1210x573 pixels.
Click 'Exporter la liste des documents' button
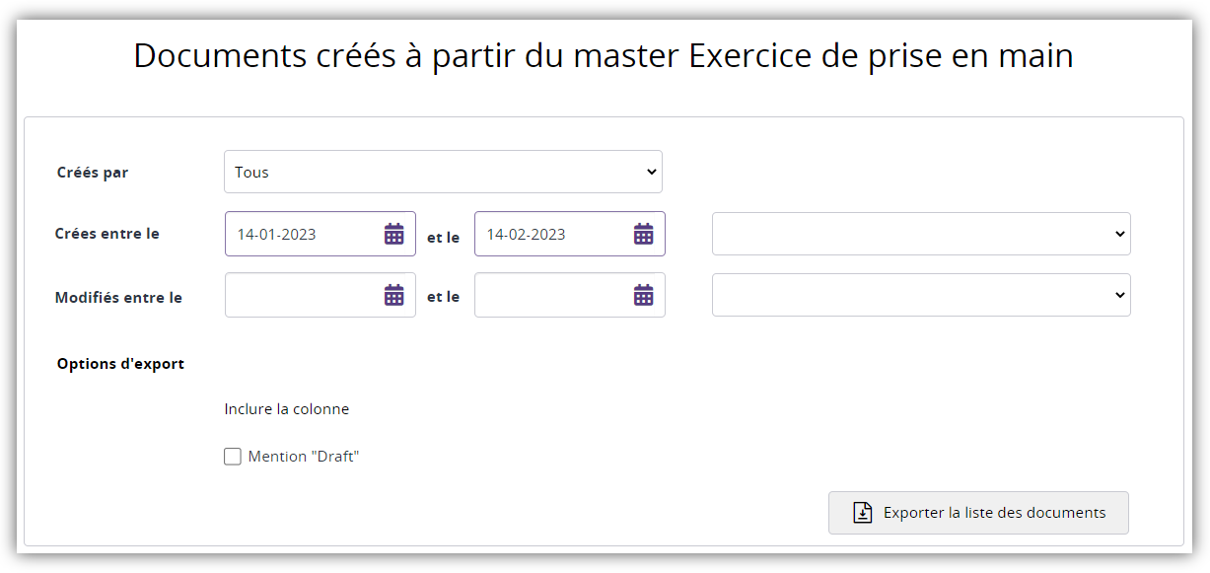978,513
